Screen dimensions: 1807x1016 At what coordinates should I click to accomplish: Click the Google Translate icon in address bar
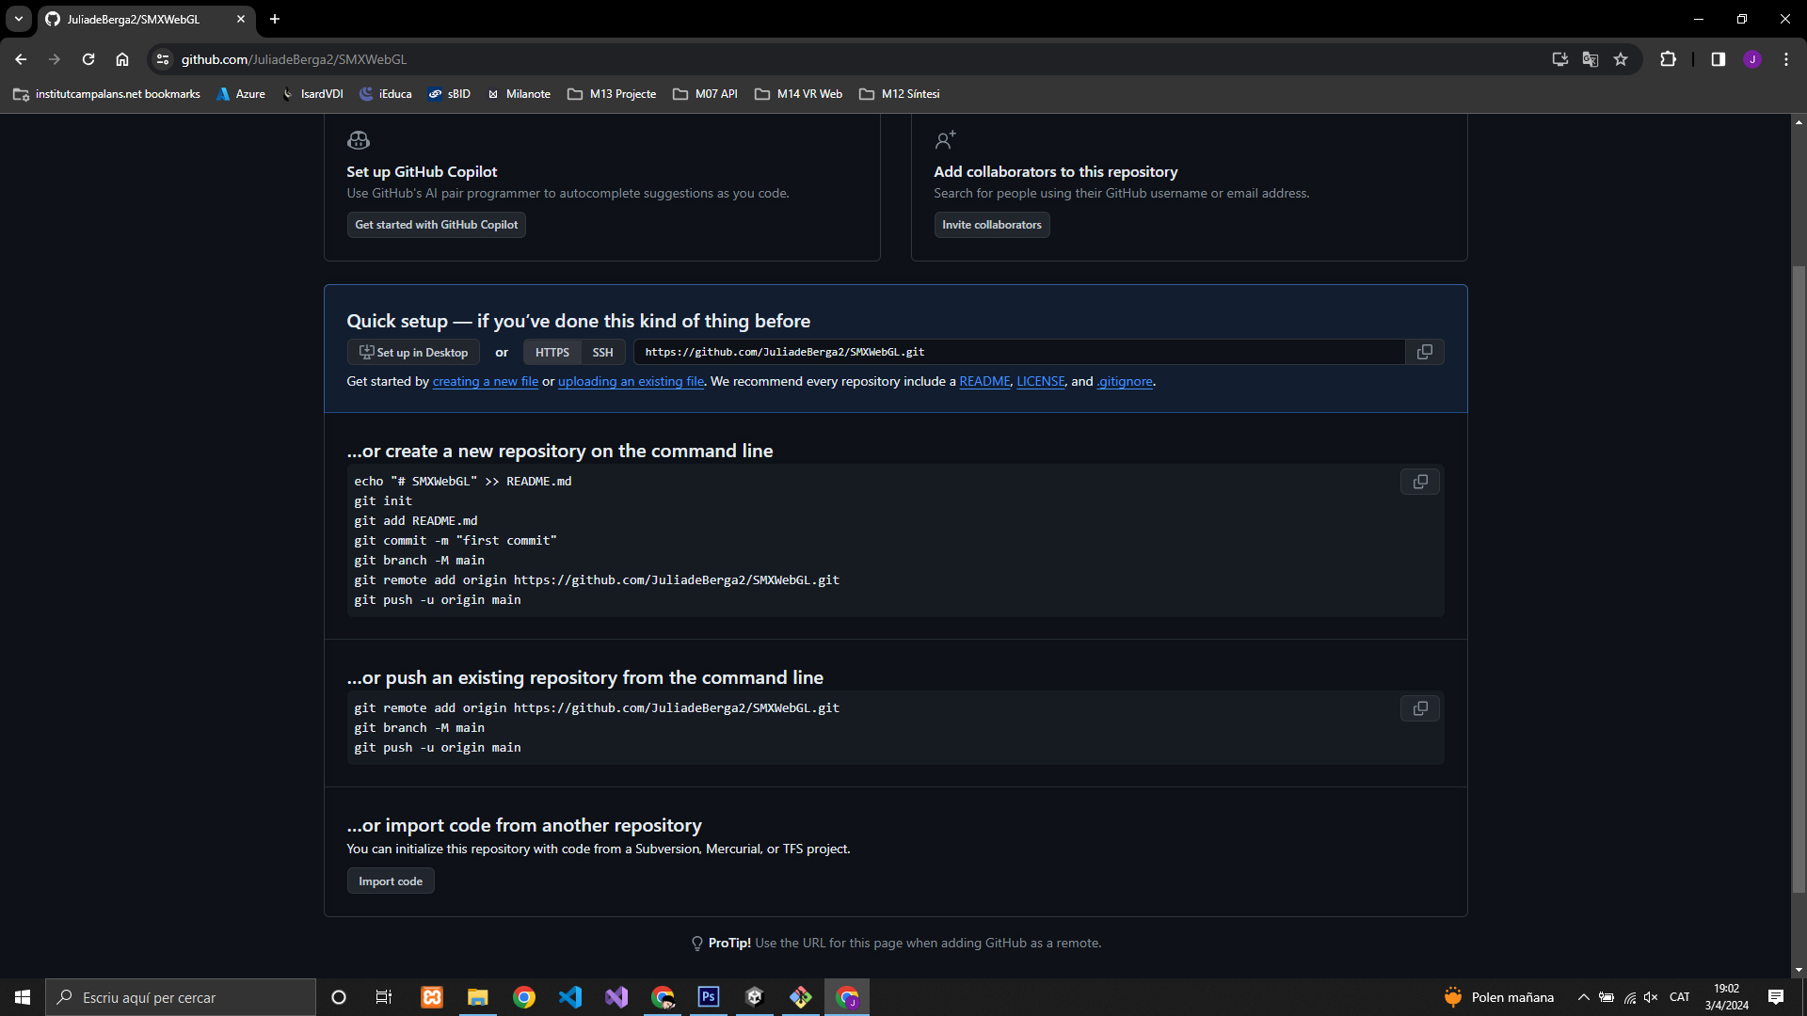click(1591, 59)
